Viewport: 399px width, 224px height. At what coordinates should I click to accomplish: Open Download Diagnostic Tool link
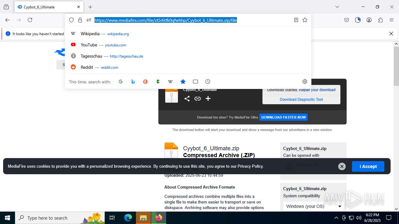point(301,100)
